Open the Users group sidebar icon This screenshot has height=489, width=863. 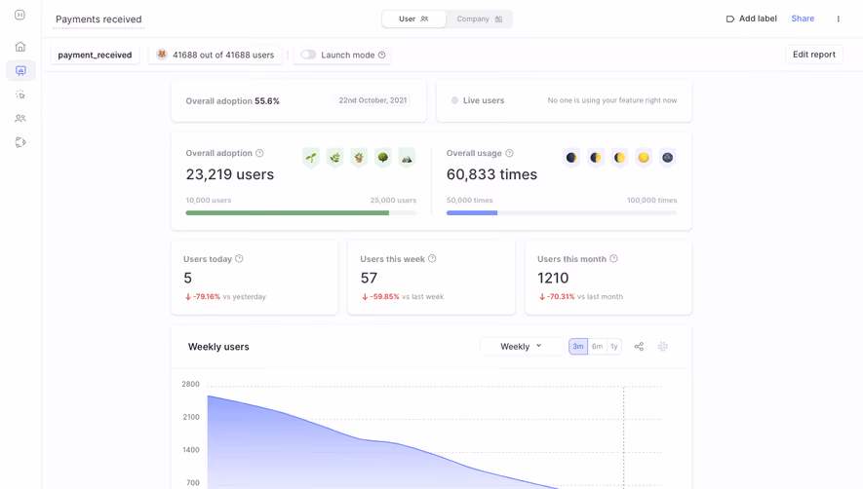coord(20,118)
